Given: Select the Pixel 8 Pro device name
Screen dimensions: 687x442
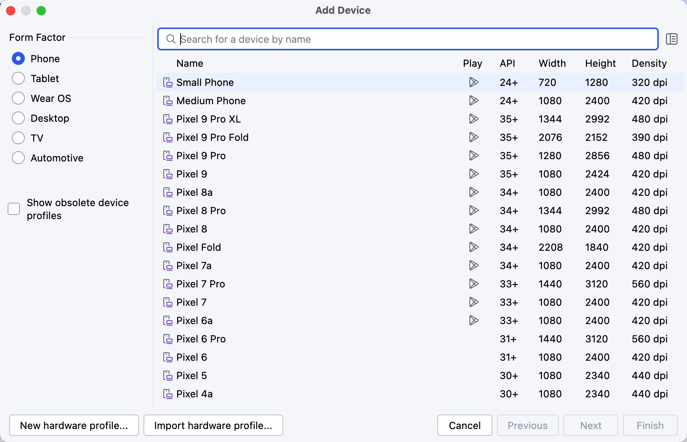Looking at the screenshot, I should pyautogui.click(x=201, y=211).
